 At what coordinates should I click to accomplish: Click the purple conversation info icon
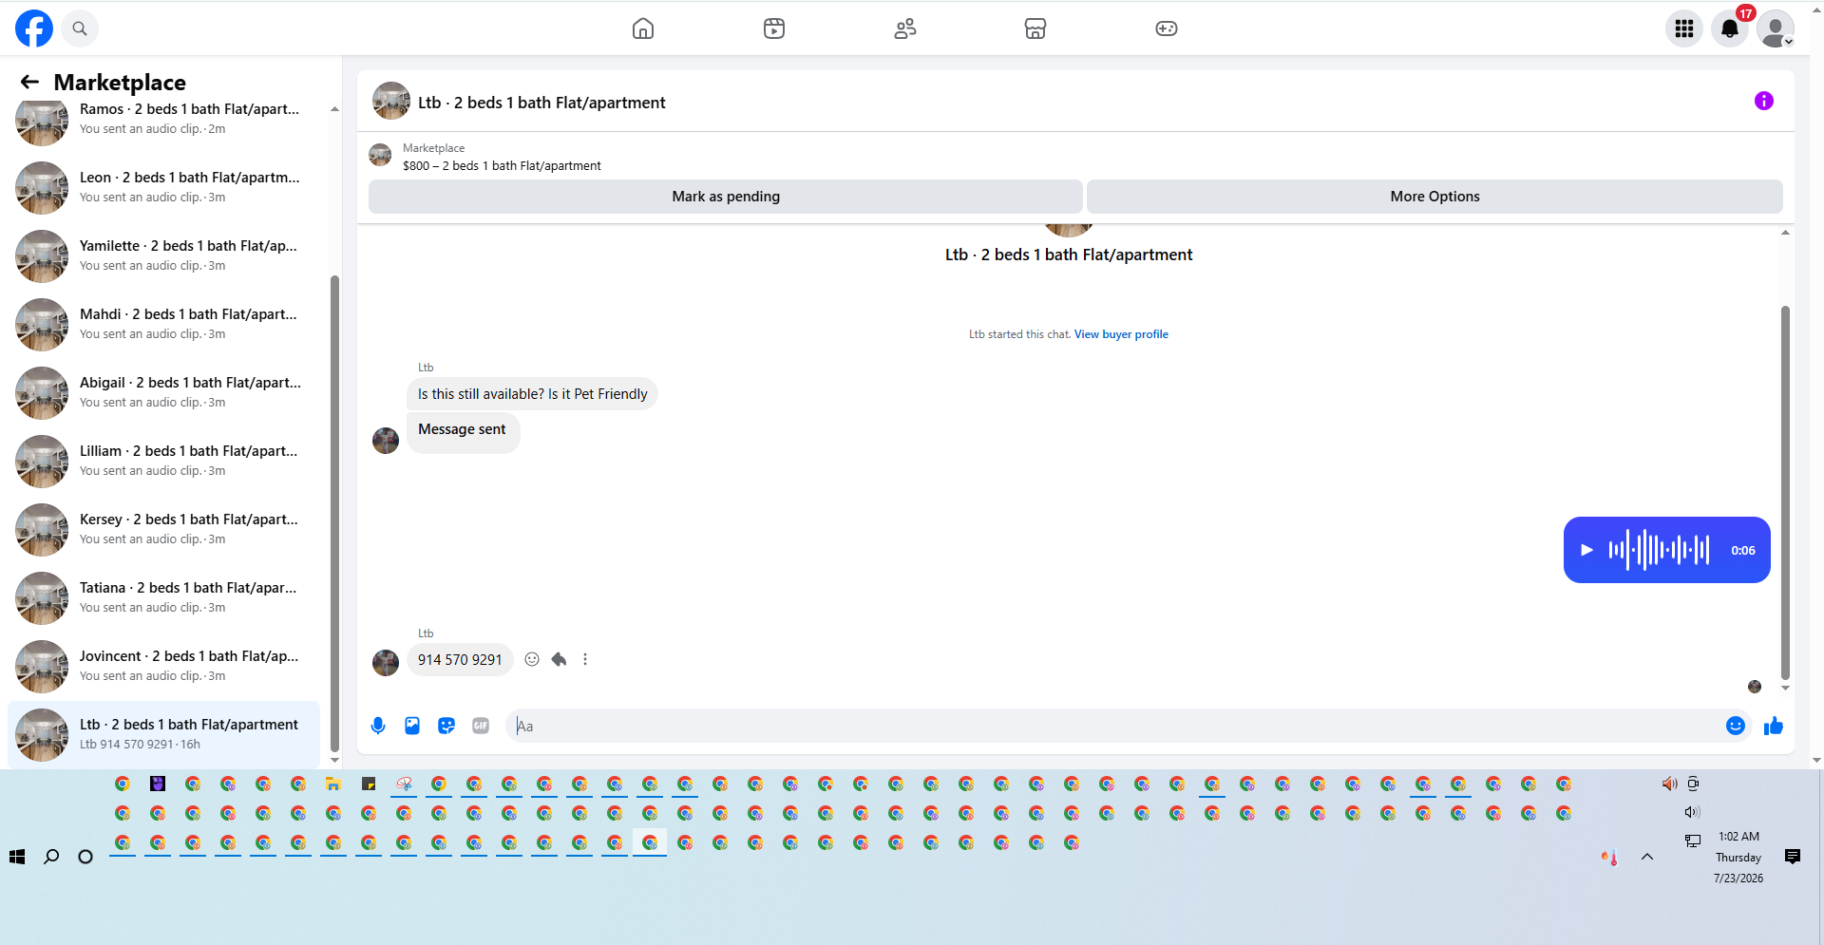tap(1764, 101)
